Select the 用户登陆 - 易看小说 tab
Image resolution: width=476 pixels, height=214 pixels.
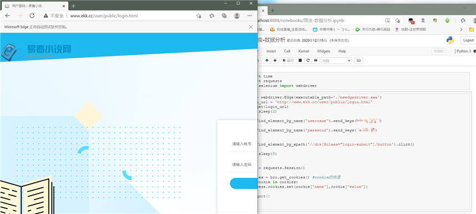[x=35, y=6]
